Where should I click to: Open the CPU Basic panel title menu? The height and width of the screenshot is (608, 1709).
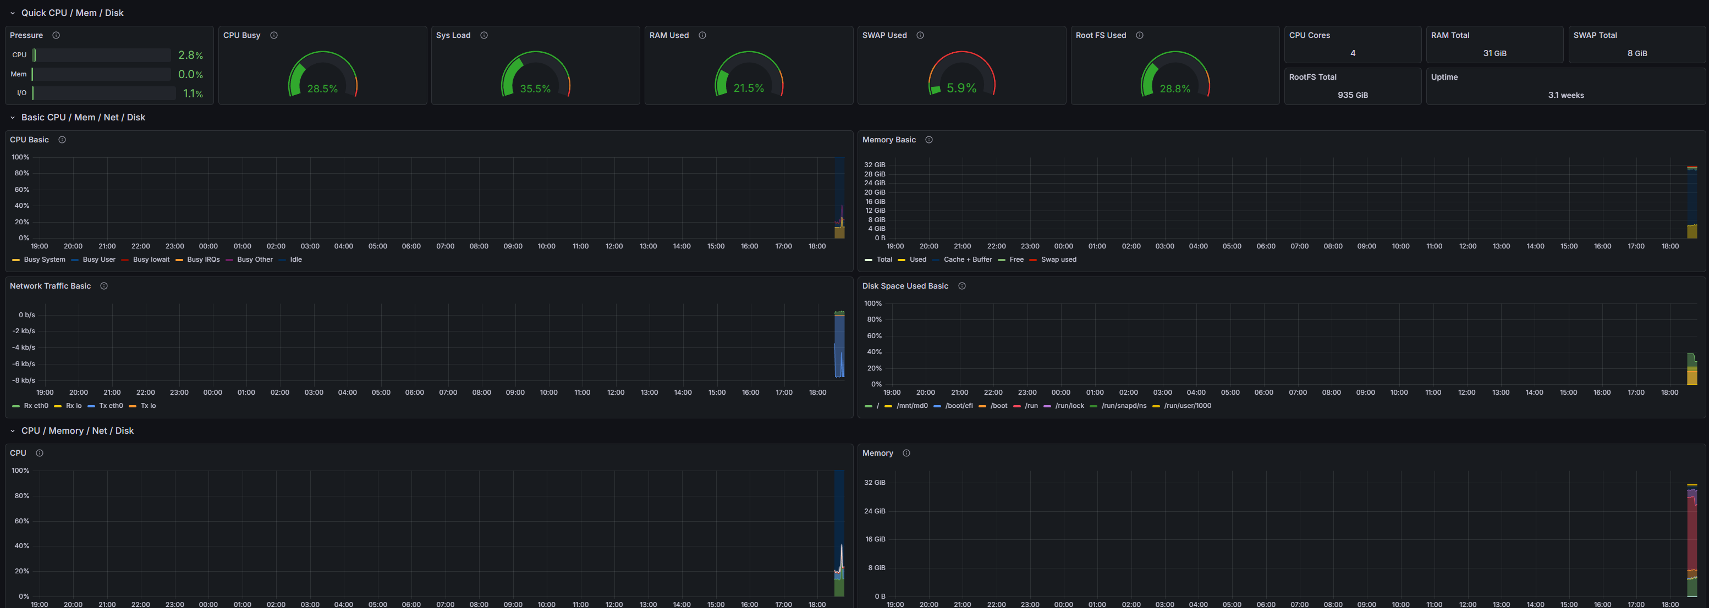point(29,140)
